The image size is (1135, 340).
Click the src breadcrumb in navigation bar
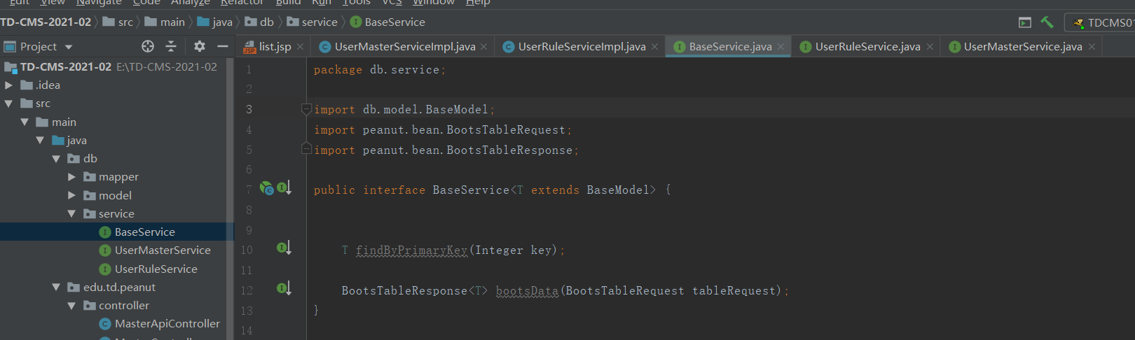118,22
